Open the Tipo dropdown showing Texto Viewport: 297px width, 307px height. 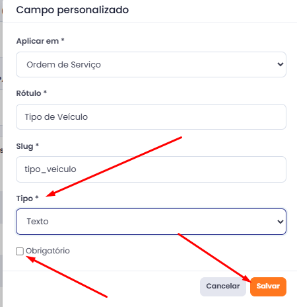point(151,222)
